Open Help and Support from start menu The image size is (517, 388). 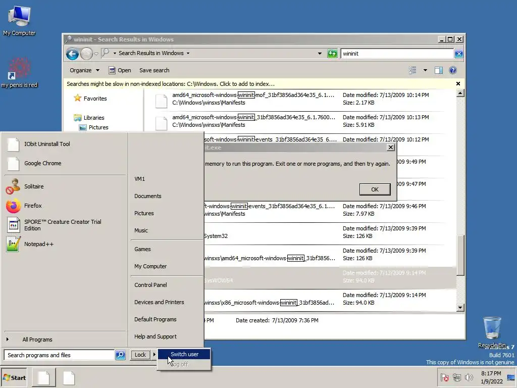click(x=156, y=336)
